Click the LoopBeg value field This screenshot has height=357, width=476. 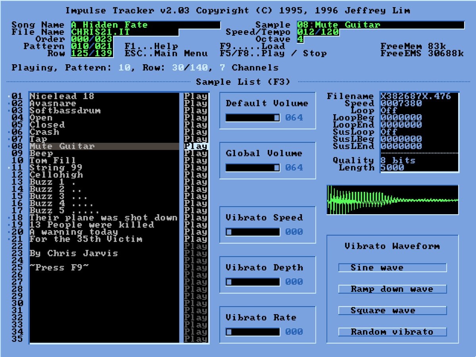point(419,118)
